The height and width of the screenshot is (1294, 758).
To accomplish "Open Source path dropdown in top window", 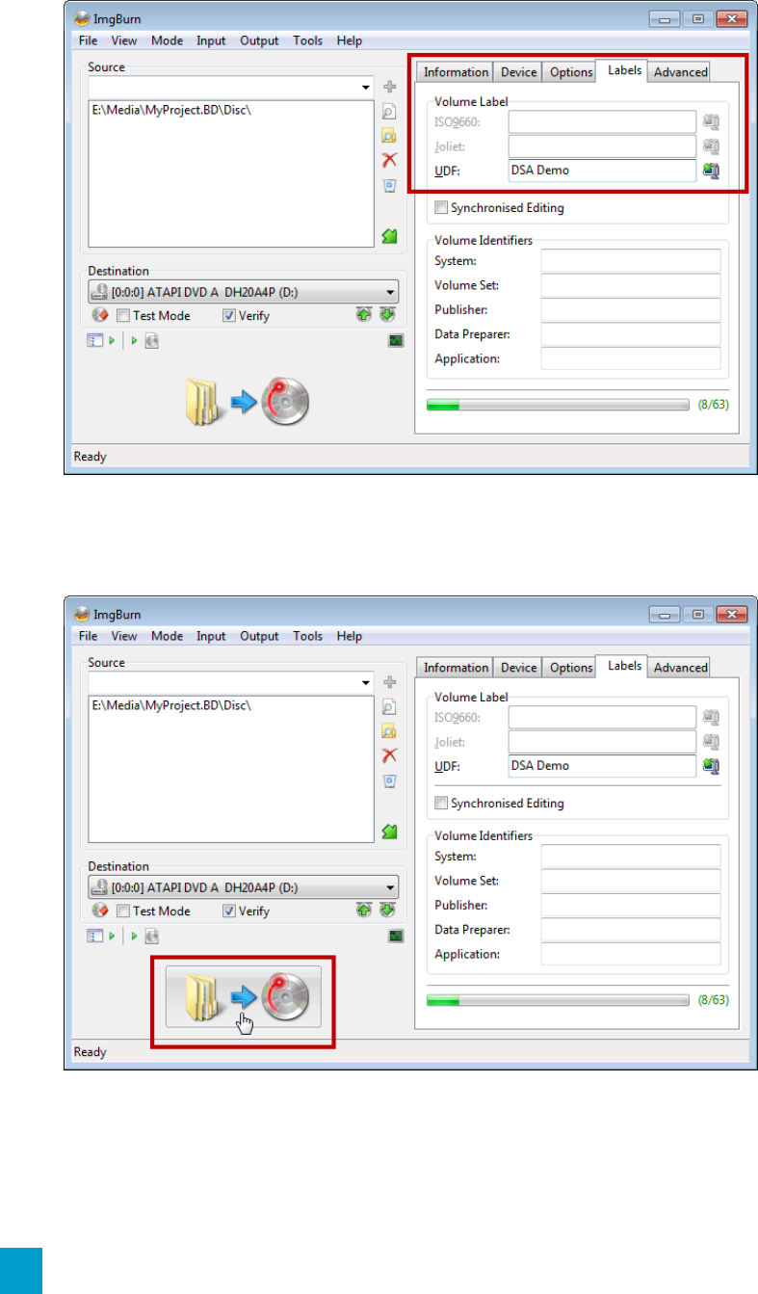I will click(365, 87).
